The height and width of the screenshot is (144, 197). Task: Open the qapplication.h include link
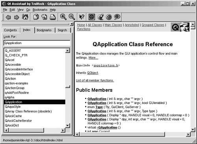tap(106, 65)
